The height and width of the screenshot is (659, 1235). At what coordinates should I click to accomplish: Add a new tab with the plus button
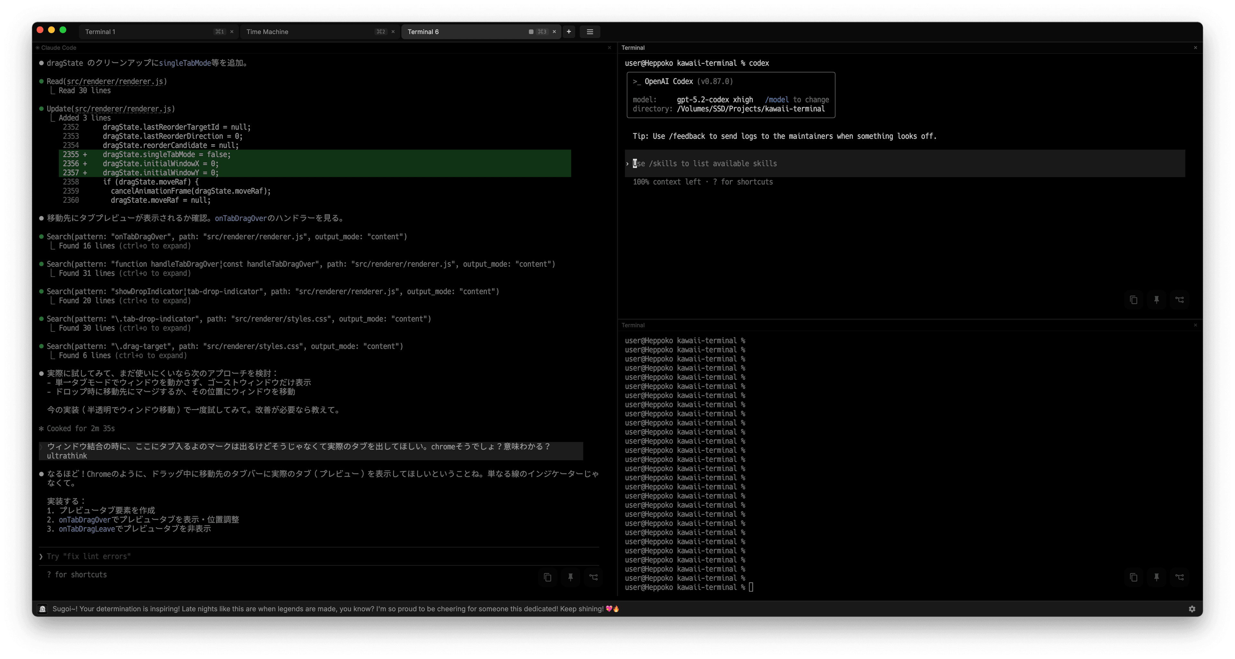click(569, 31)
